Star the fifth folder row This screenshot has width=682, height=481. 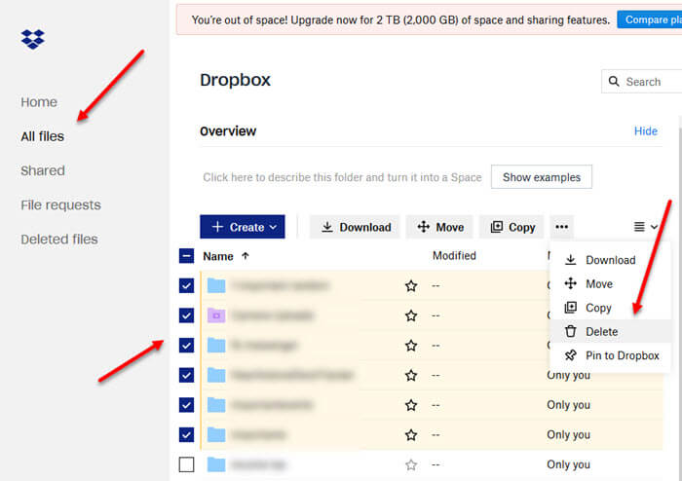(x=411, y=405)
